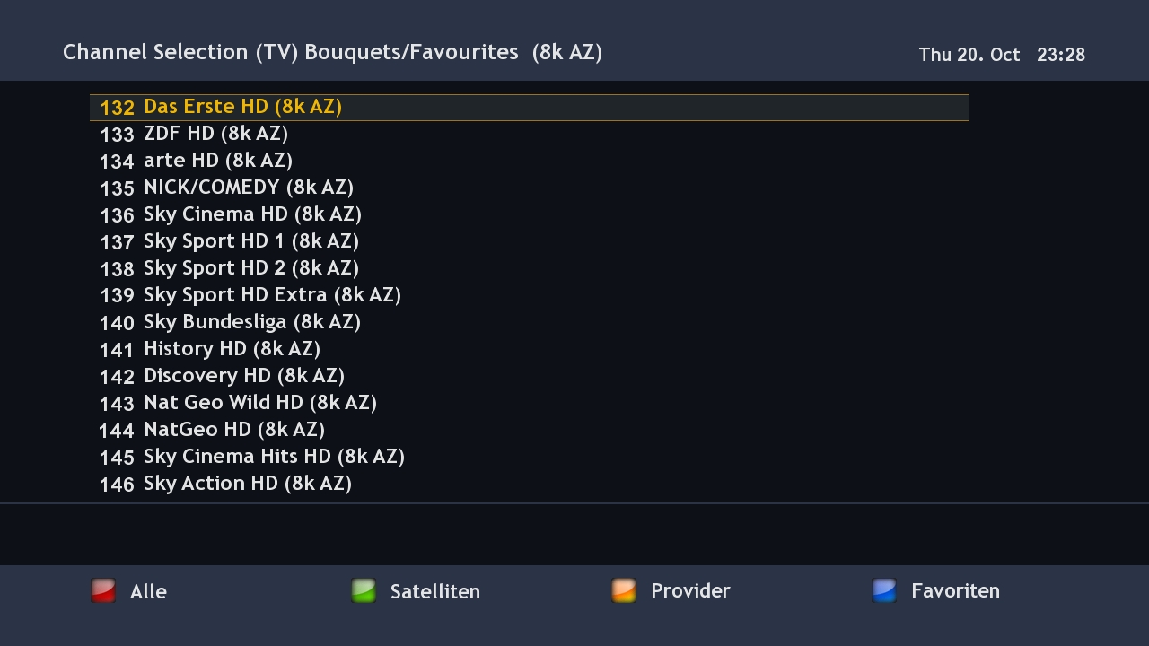The height and width of the screenshot is (646, 1149).
Task: Tune to Sky Action HD
Action: point(248,484)
